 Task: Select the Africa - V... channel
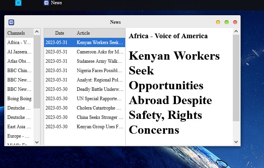point(19,42)
